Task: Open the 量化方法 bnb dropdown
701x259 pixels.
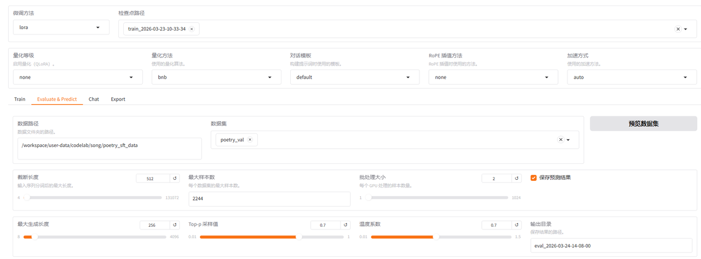Action: coord(216,77)
